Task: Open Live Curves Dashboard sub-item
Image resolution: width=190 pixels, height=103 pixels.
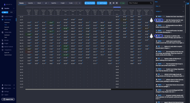Action: click(x=7, y=22)
